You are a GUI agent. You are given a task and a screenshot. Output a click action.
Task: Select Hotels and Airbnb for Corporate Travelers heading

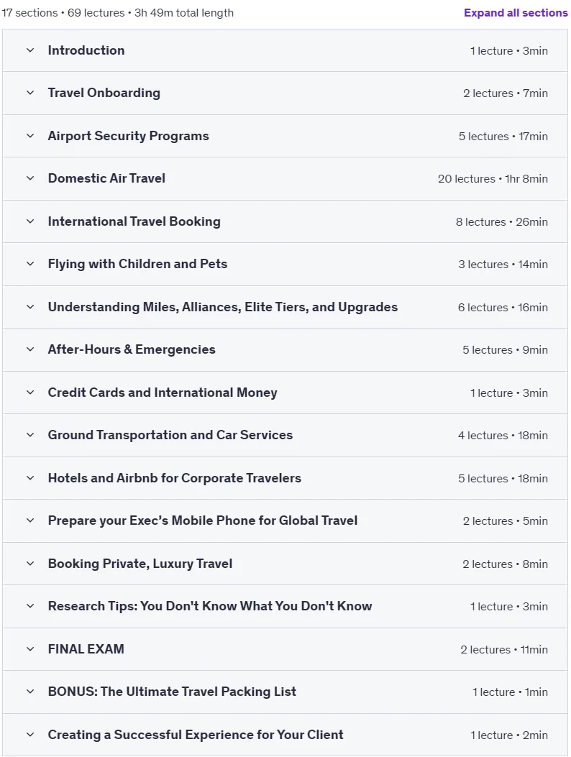(174, 478)
